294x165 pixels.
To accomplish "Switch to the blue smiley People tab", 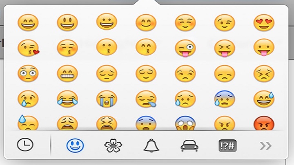I will click(75, 145).
